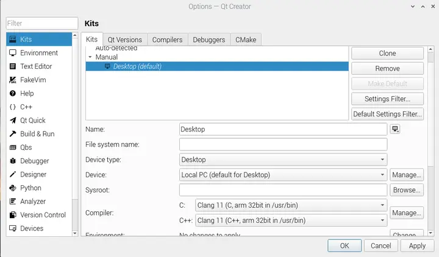439x257 pixels.
Task: Select the Debugger bug icon
Action: [x=13, y=161]
